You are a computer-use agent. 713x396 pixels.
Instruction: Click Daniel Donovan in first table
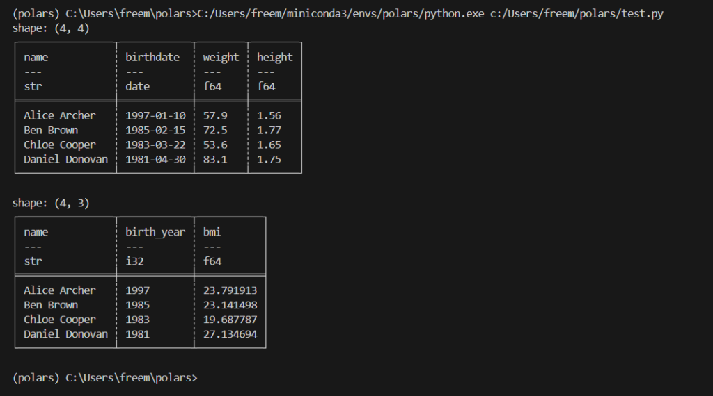(x=66, y=159)
